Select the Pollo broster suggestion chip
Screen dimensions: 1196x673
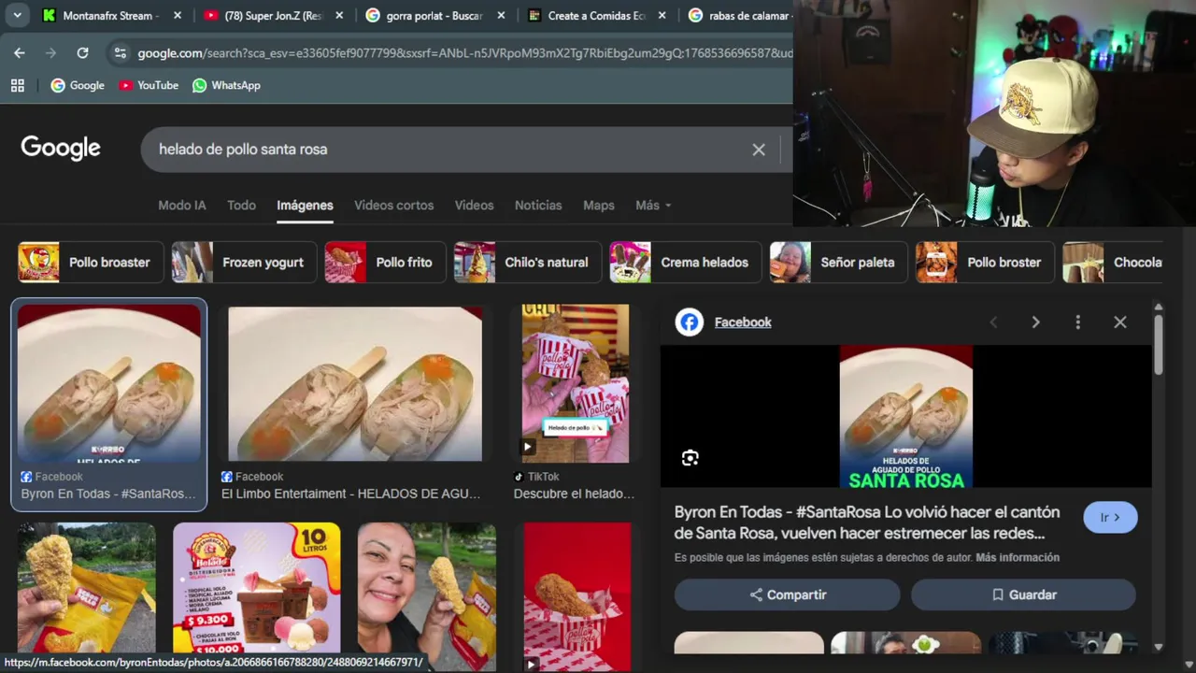click(x=985, y=263)
